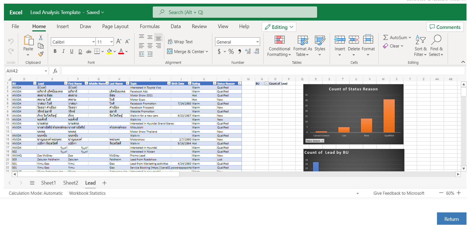Click the Sort & Filter icon

click(420, 46)
